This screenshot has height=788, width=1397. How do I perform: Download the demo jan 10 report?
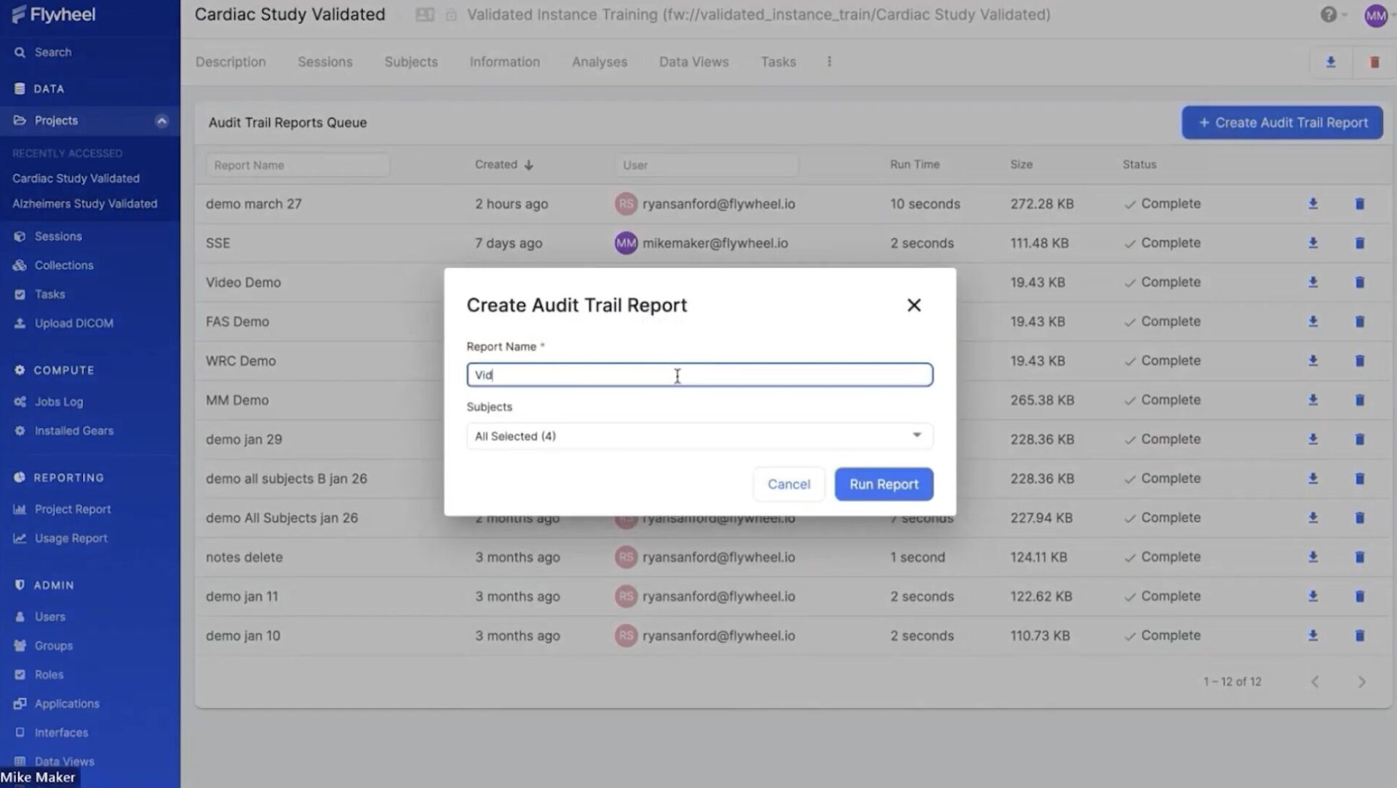click(1313, 635)
